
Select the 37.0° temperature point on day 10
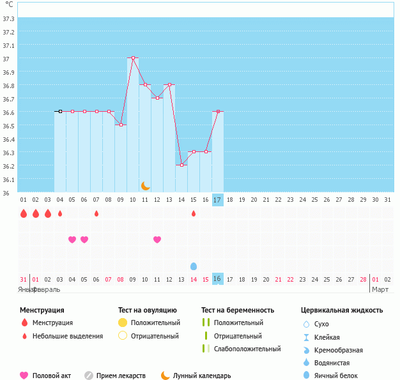[x=133, y=57]
